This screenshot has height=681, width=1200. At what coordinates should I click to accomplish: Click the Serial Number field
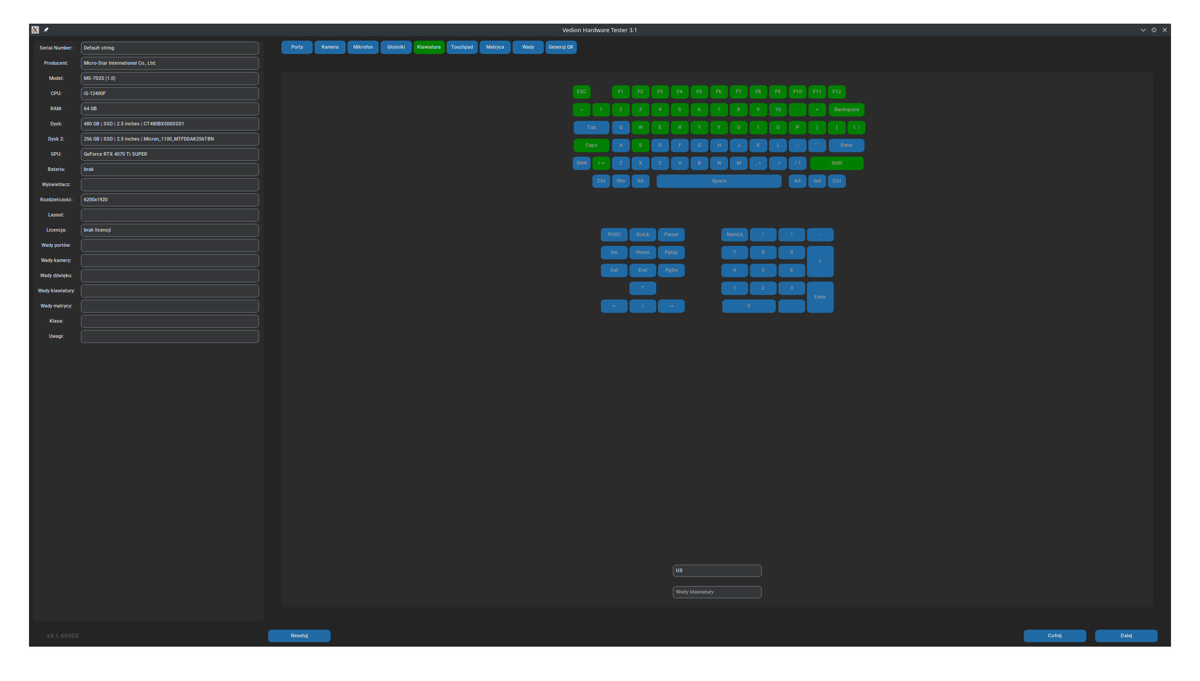[x=170, y=48]
